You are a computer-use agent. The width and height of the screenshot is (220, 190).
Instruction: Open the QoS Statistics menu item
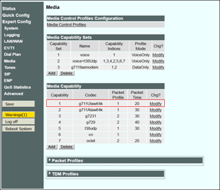click(17, 87)
